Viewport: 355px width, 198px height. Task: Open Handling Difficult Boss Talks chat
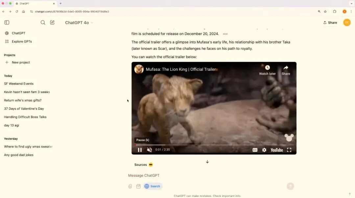tap(25, 117)
